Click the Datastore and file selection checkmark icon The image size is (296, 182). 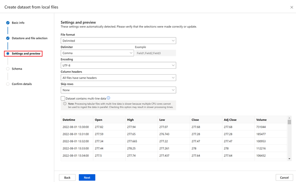pyautogui.click(x=8, y=38)
